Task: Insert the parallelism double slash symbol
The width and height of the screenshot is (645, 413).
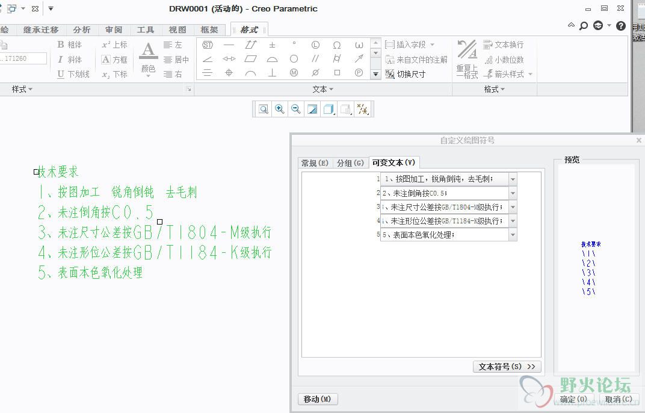Action: [315, 59]
